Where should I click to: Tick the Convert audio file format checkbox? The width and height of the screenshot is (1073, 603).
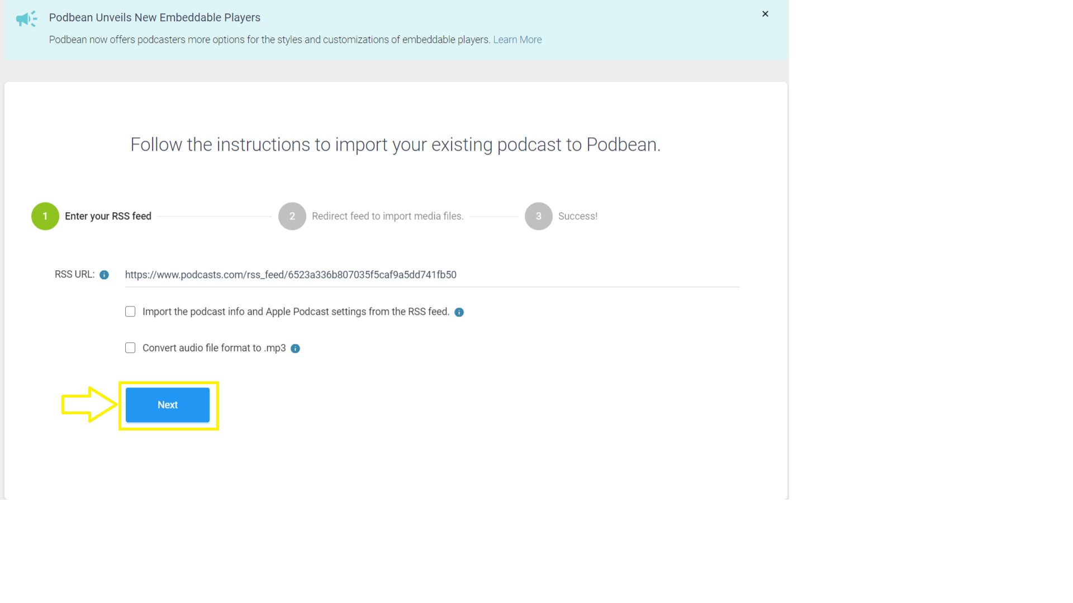tap(130, 348)
